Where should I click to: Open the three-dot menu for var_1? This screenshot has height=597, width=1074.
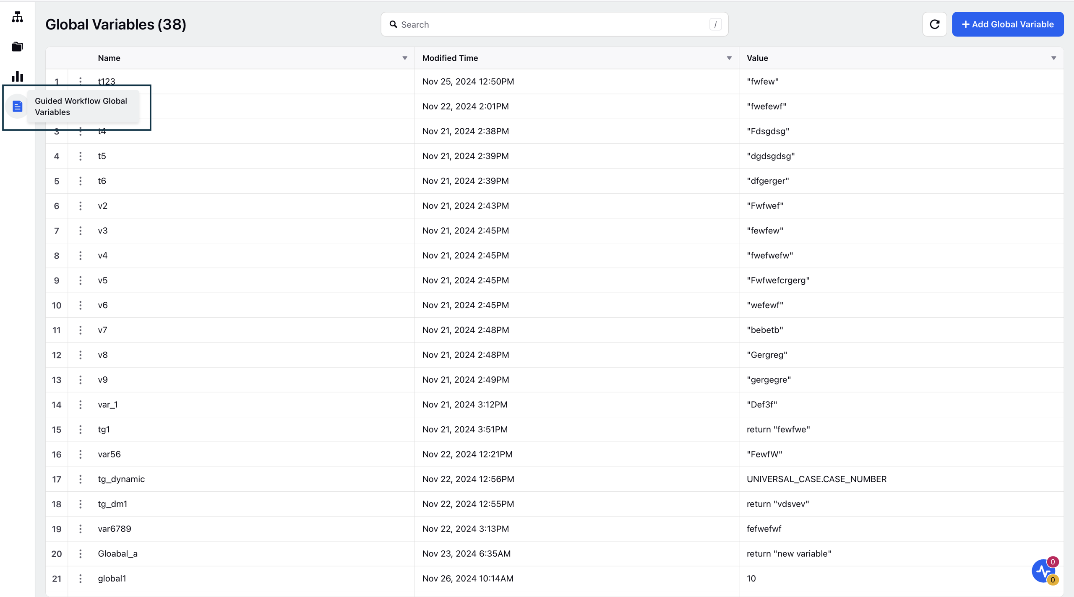[x=80, y=405]
